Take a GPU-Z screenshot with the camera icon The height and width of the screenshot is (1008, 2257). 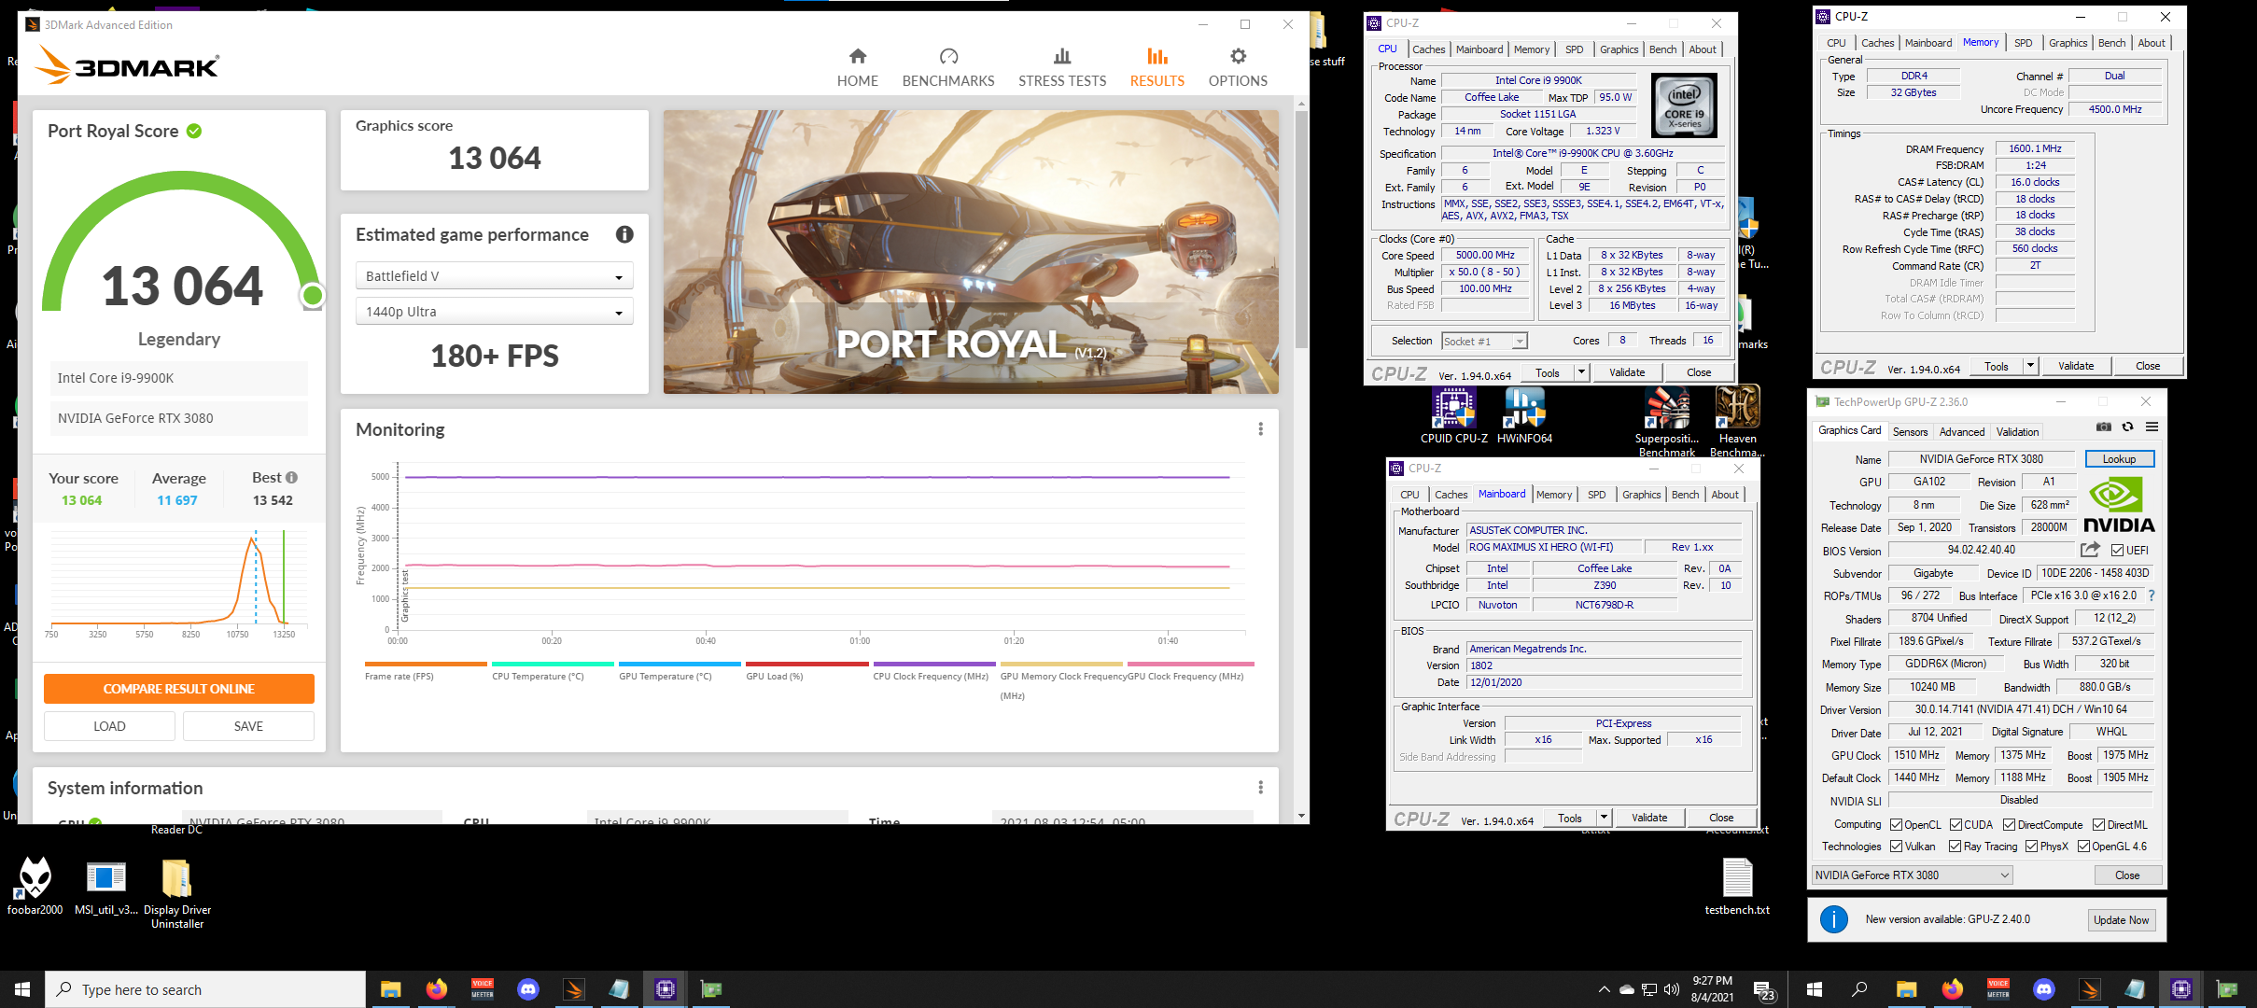click(2103, 427)
